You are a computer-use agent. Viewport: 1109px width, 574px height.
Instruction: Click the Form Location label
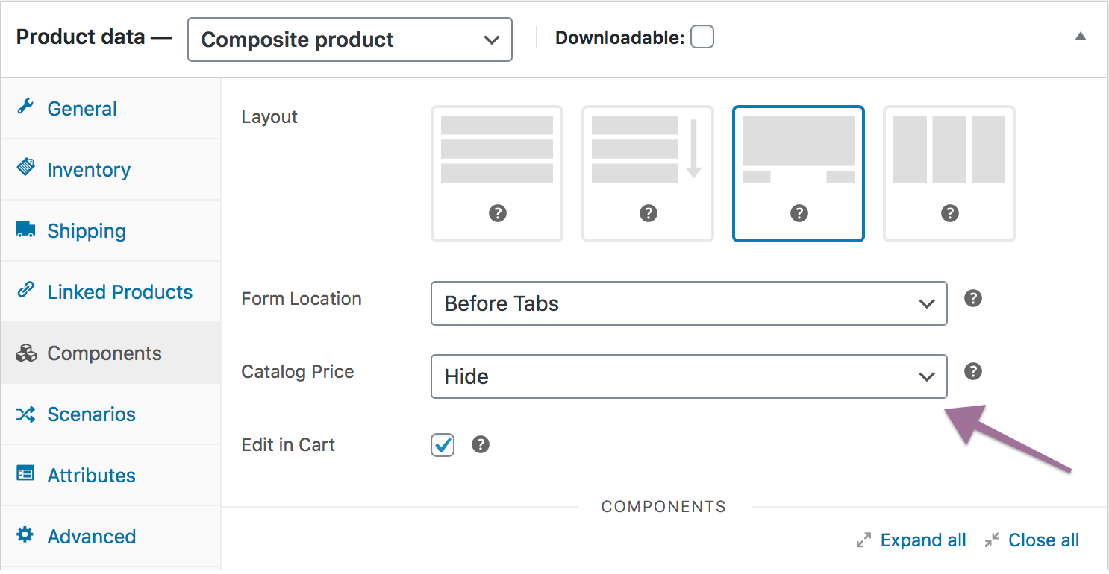302,299
